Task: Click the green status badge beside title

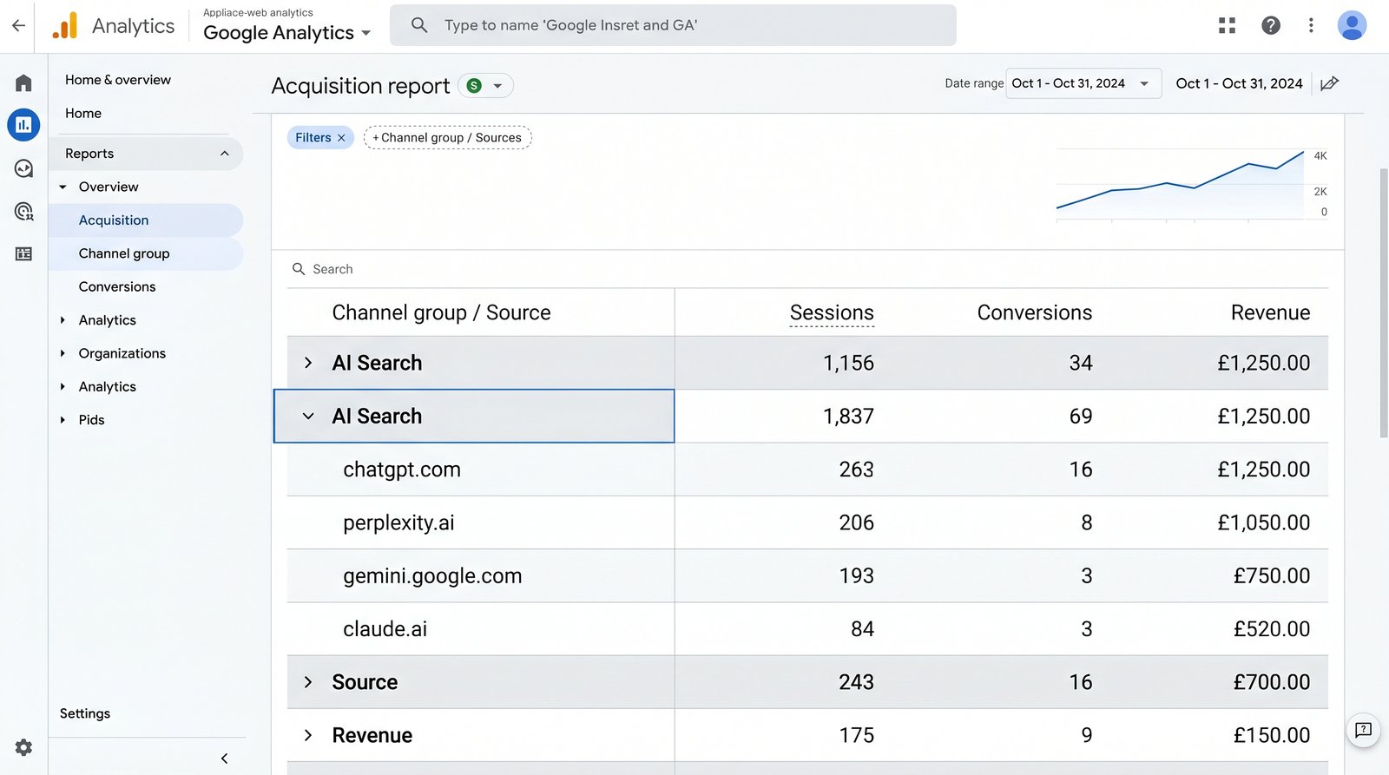Action: click(474, 85)
